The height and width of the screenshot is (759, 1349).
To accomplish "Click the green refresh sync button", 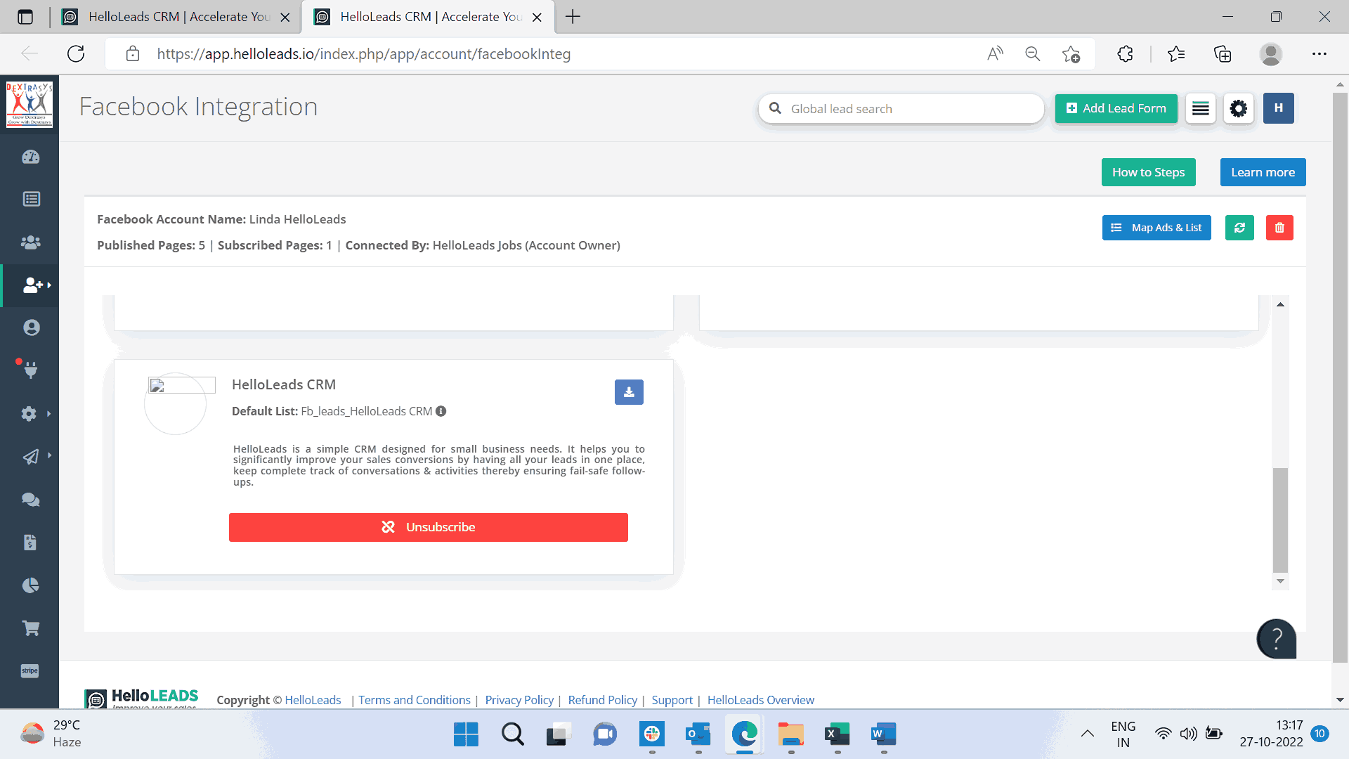I will click(x=1239, y=228).
